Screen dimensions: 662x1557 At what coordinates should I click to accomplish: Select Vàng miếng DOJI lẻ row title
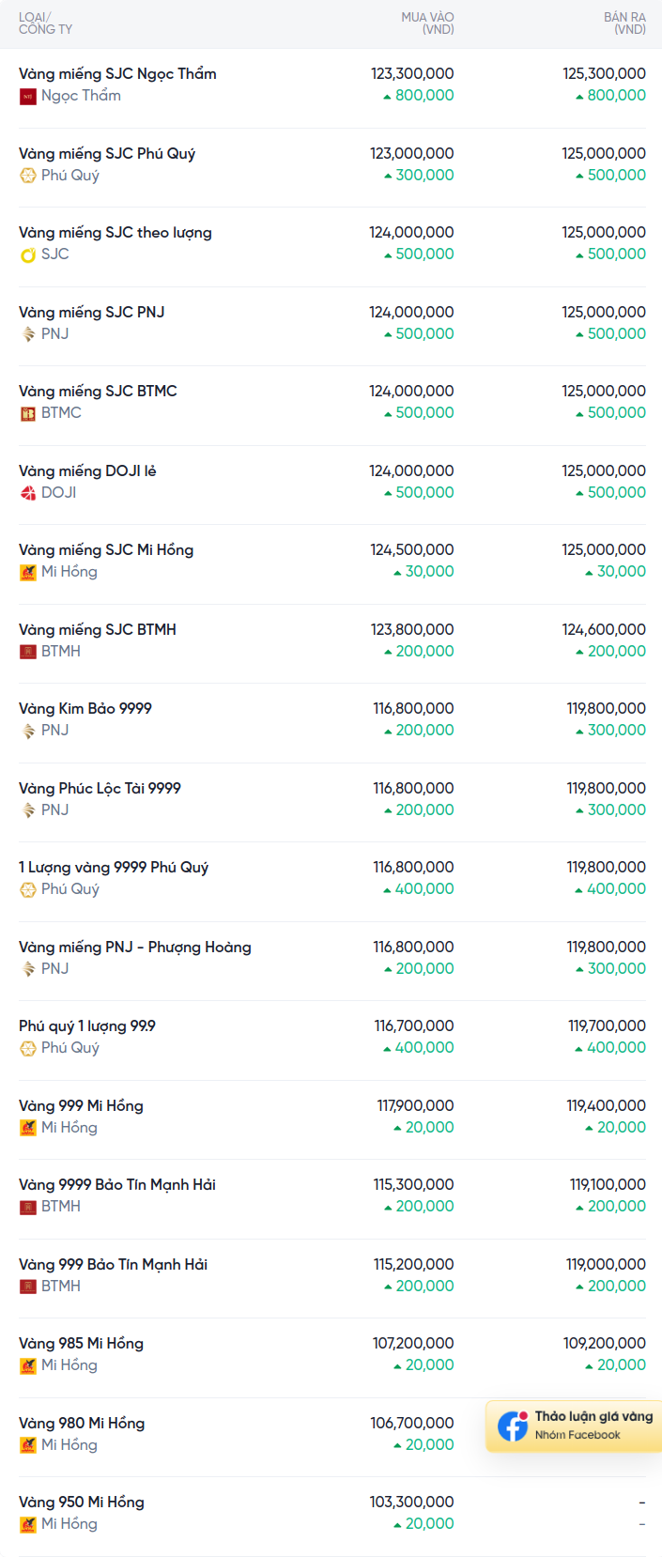pyautogui.click(x=87, y=471)
